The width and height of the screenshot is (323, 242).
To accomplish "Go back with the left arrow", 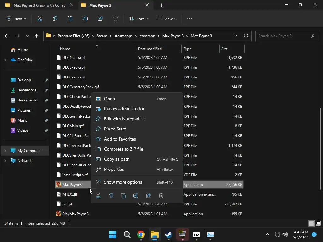I will pyautogui.click(x=7, y=36).
